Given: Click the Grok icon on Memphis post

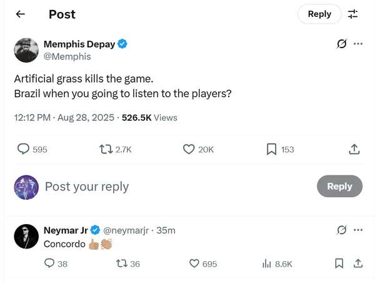Looking at the screenshot, I should click(342, 44).
